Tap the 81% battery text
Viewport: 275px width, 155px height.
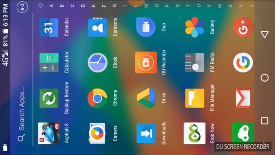[6, 41]
